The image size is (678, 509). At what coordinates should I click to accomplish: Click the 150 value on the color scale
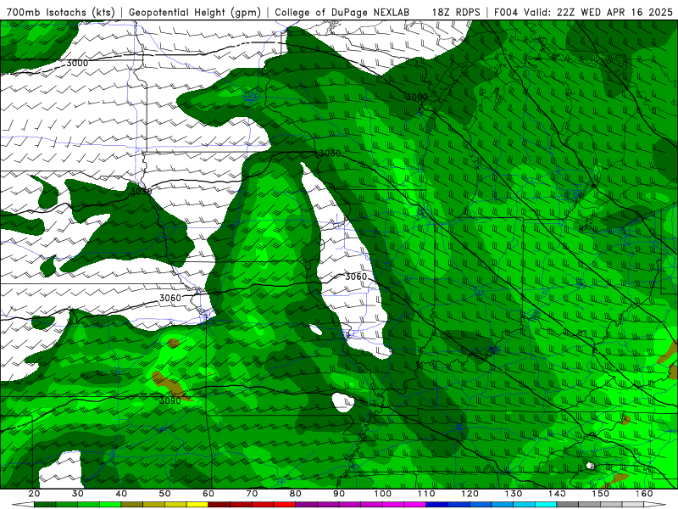pyautogui.click(x=601, y=494)
